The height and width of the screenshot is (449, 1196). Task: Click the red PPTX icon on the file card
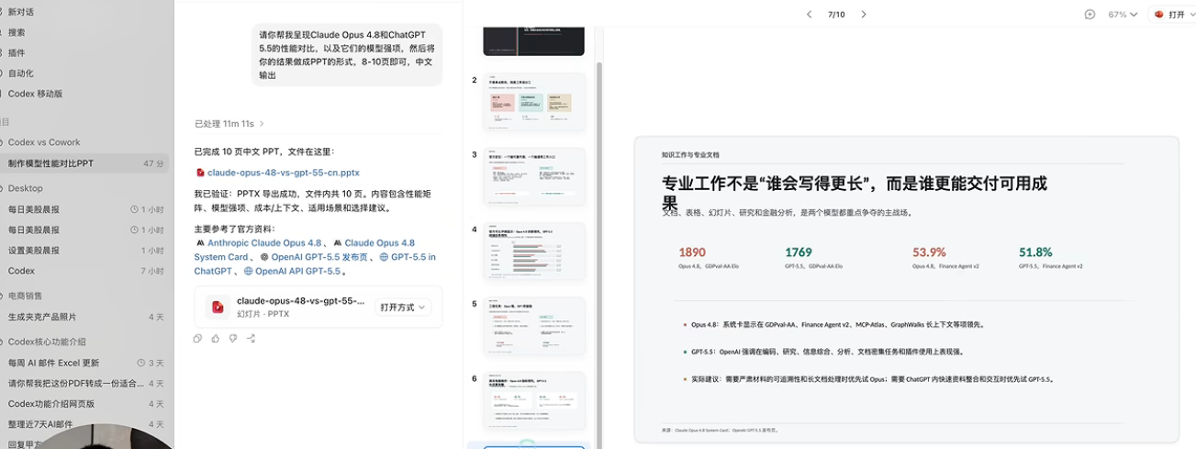(x=218, y=308)
